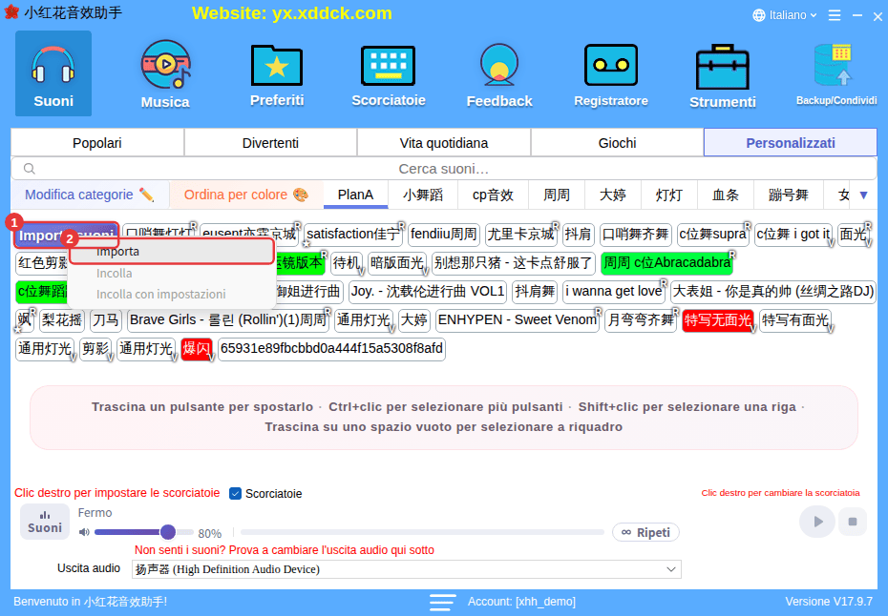Click the Suoni equalizer button near volume

[x=45, y=522]
